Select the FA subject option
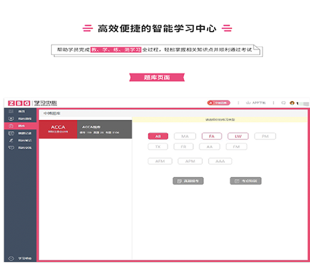 [211, 137]
